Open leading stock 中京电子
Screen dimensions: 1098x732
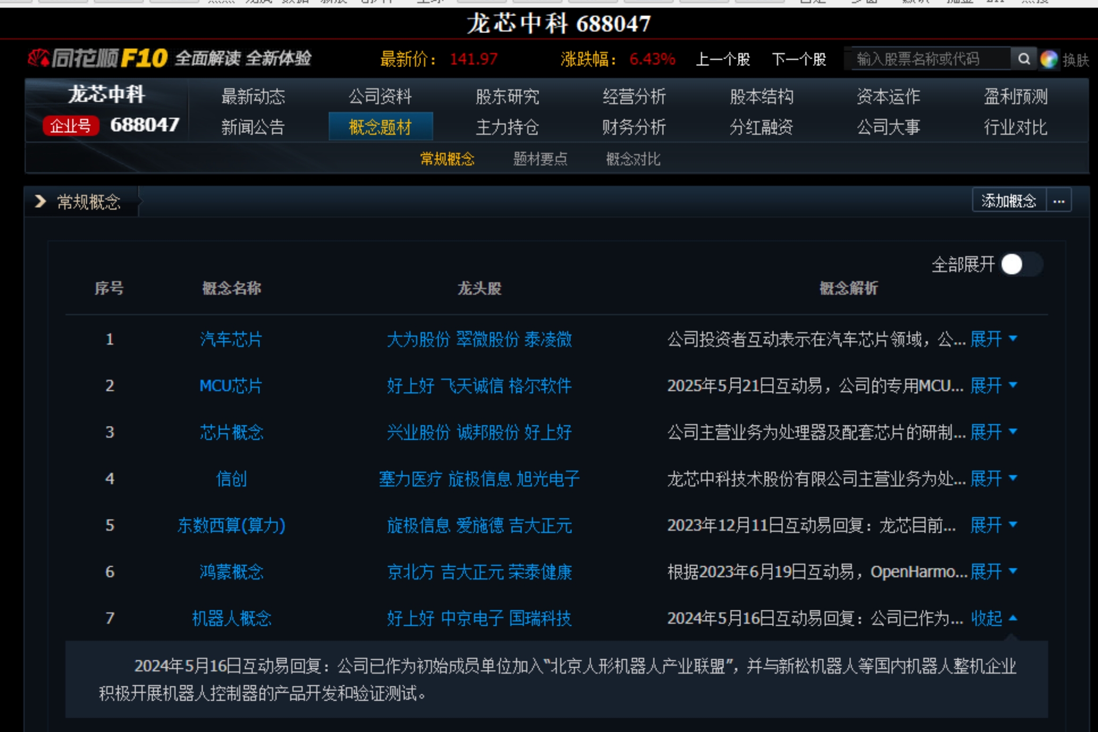pos(472,618)
